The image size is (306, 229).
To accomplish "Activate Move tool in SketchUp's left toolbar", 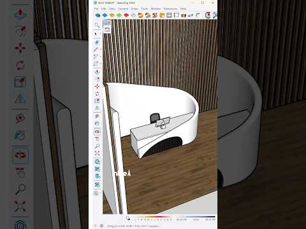I will 97,87.
